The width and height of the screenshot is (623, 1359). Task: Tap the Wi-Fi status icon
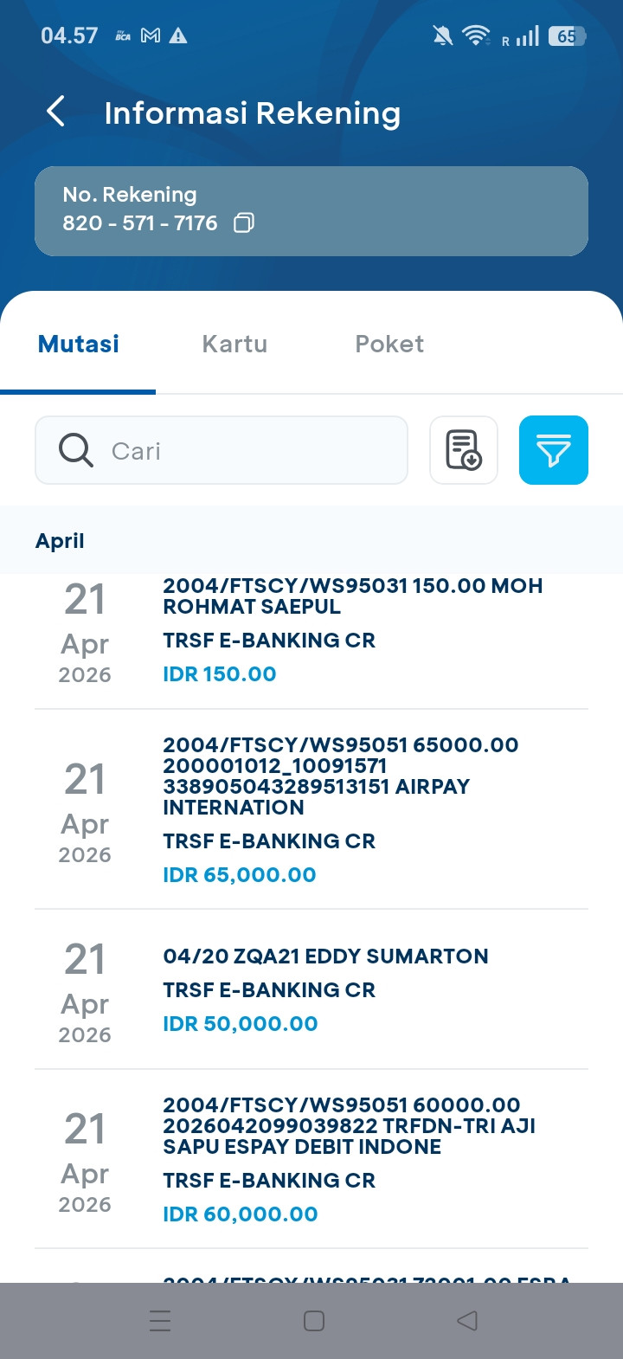click(475, 35)
